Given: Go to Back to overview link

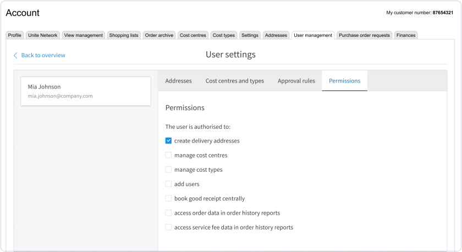Looking at the screenshot, I should (x=43, y=56).
